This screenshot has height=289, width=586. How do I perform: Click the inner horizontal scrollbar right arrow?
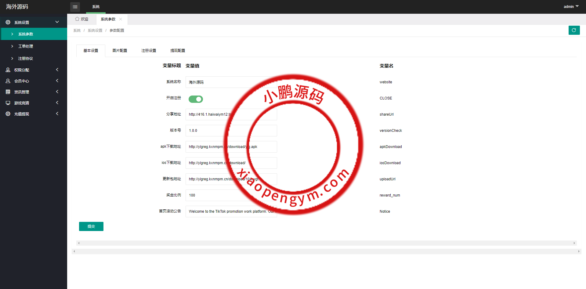574,243
